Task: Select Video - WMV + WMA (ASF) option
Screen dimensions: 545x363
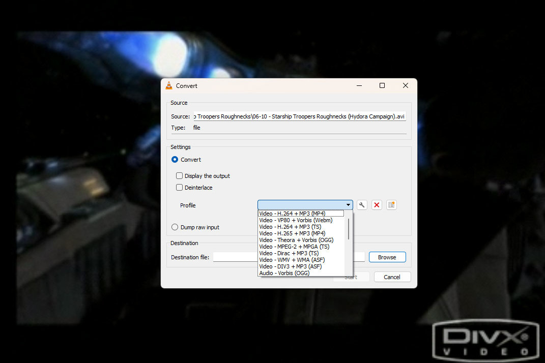Action: (x=293, y=260)
